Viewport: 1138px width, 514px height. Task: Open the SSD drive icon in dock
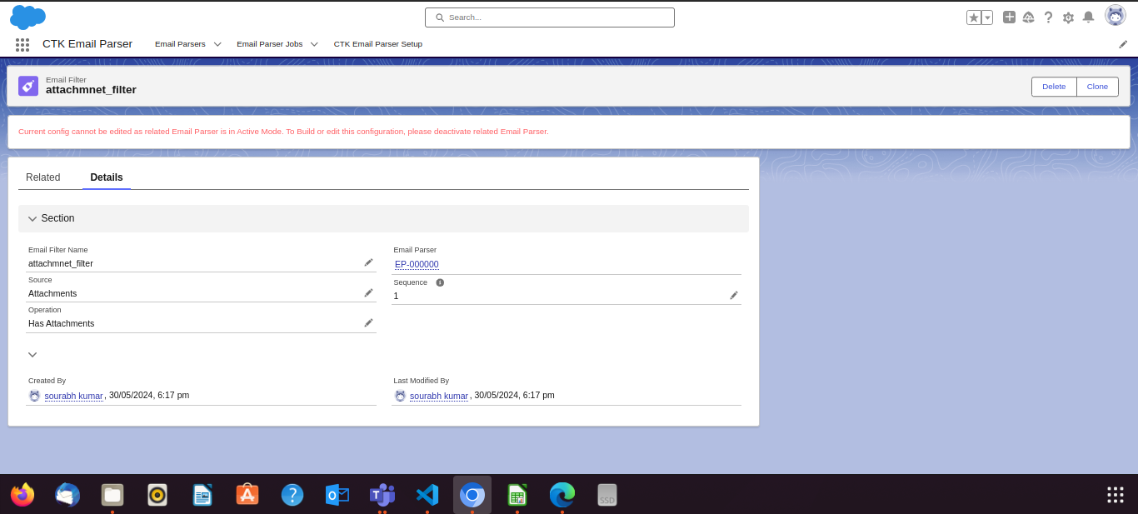pos(607,495)
